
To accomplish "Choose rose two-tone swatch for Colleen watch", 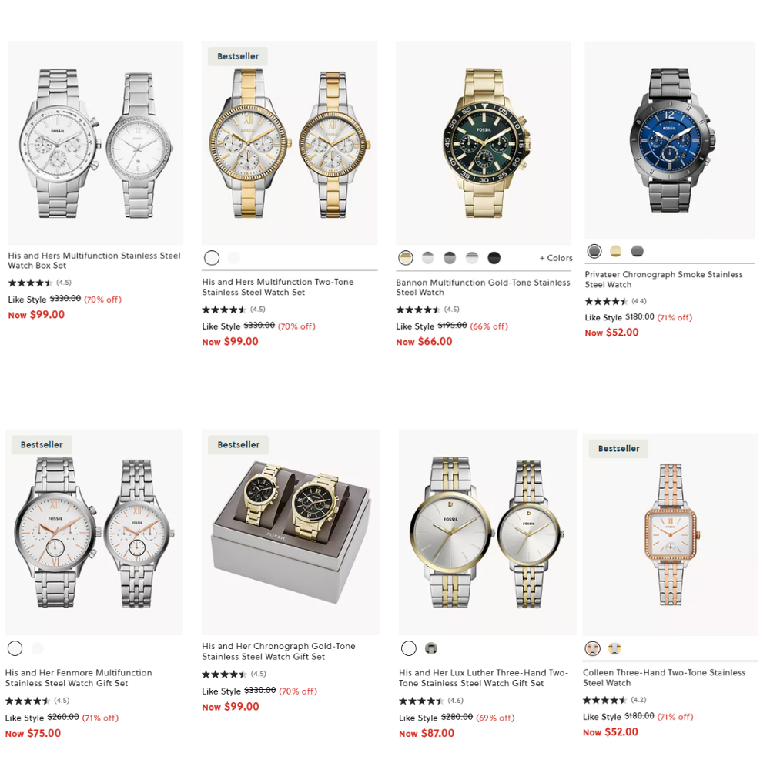I will (593, 648).
